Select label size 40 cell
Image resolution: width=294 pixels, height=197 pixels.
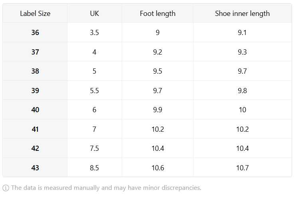35,109
